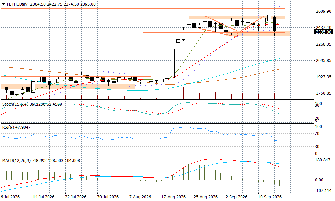The width and height of the screenshot is (335, 201).
Task: Click the 2609.90 price axis label
Action: pyautogui.click(x=324, y=11)
